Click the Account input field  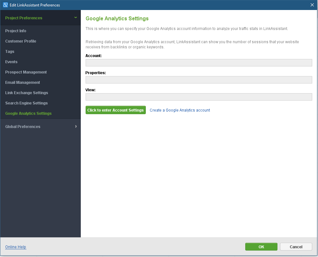click(199, 63)
